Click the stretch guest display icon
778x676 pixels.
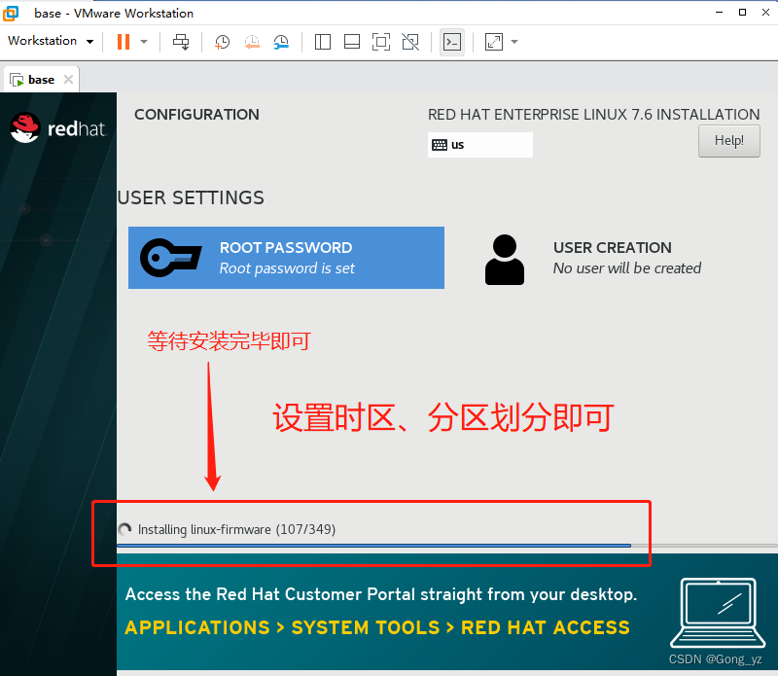click(494, 42)
